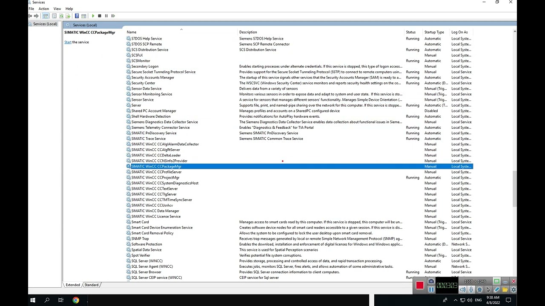Sort by the Status column header
The image size is (545, 306).
(x=414, y=32)
